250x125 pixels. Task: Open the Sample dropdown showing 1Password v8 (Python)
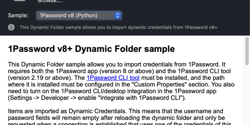tap(79, 15)
